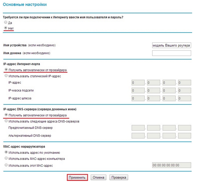200x183 pixels.
Task: Click second octet of 'IP-маска подсети'
Action: click(153, 90)
